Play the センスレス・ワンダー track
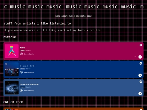147x110 pixels. pos(140,75)
